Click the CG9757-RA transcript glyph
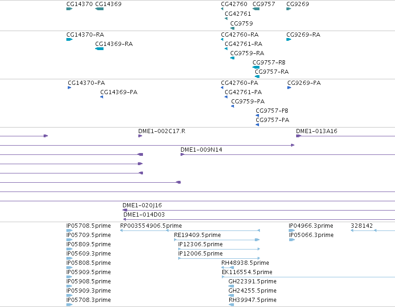Image resolution: width=395 pixels, height=307 pixels. tap(257, 77)
